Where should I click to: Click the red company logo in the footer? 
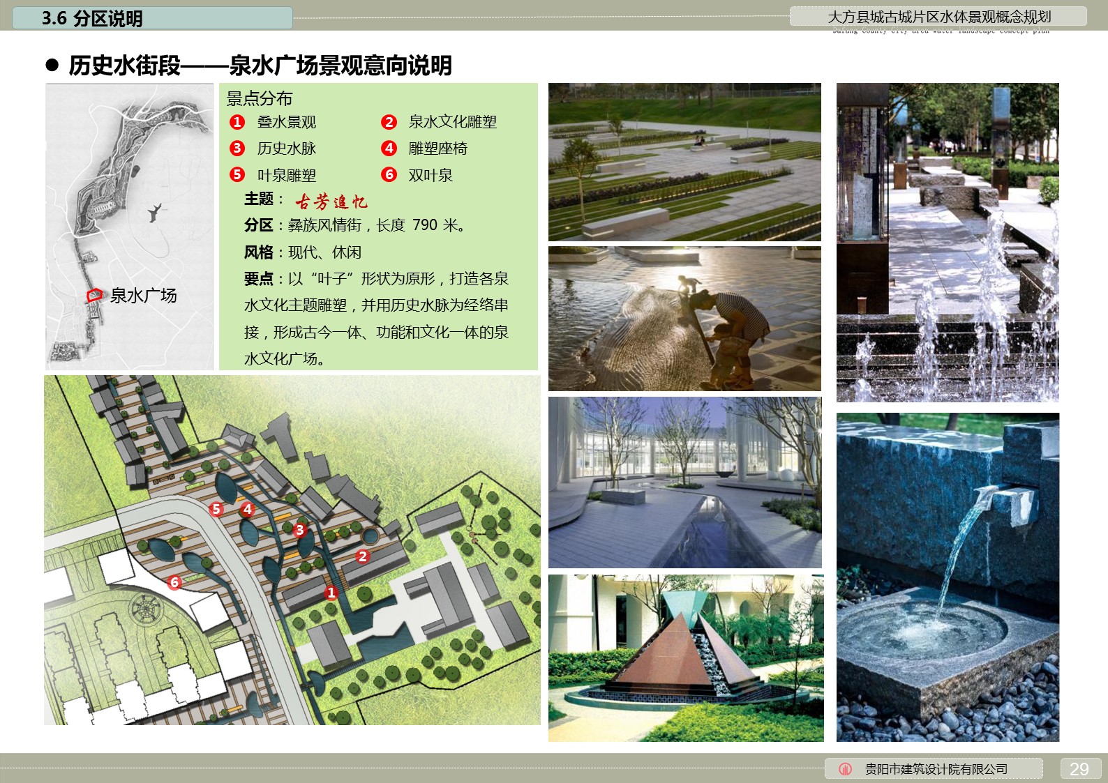point(845,769)
